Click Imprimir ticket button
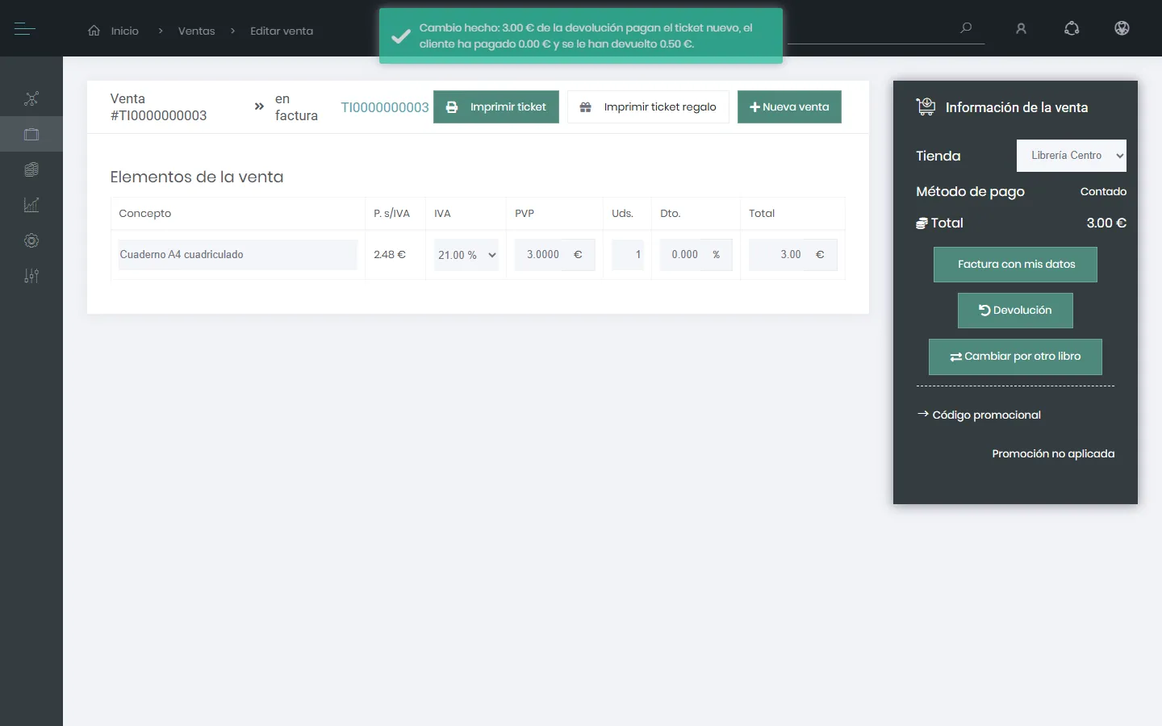The width and height of the screenshot is (1162, 726). click(x=496, y=106)
